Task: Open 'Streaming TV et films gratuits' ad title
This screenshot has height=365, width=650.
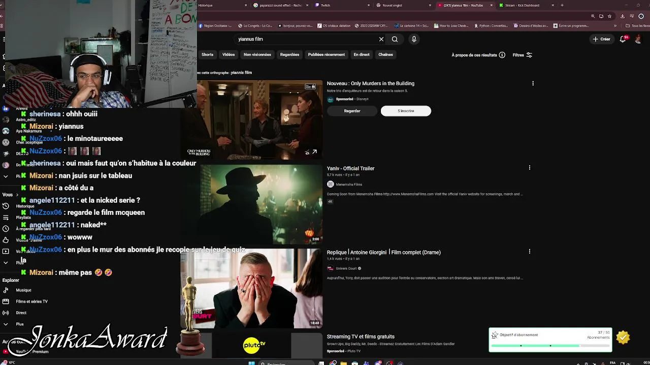Action: 361,337
